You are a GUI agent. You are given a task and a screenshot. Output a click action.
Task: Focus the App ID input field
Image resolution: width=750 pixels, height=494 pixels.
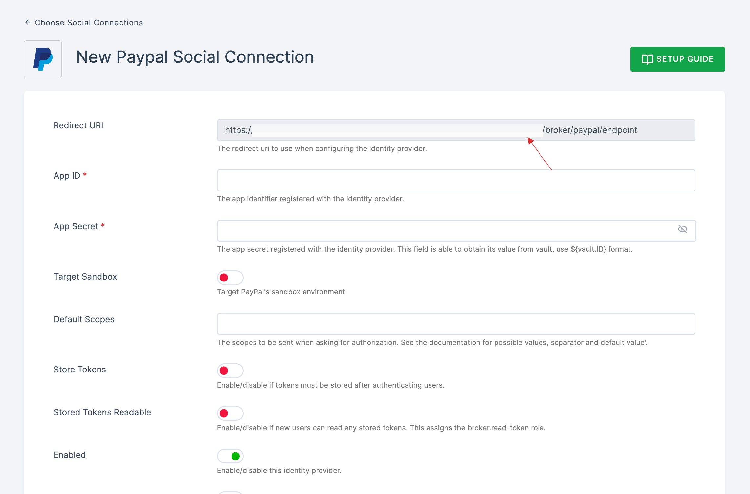coord(456,180)
